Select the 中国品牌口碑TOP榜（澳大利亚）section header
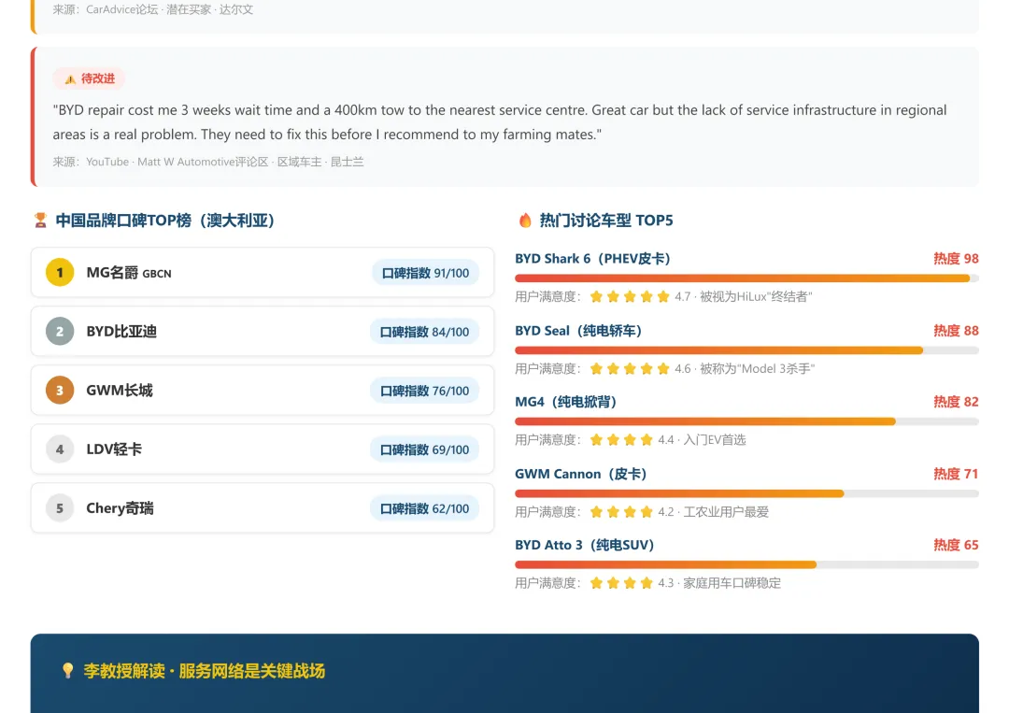 (x=166, y=220)
